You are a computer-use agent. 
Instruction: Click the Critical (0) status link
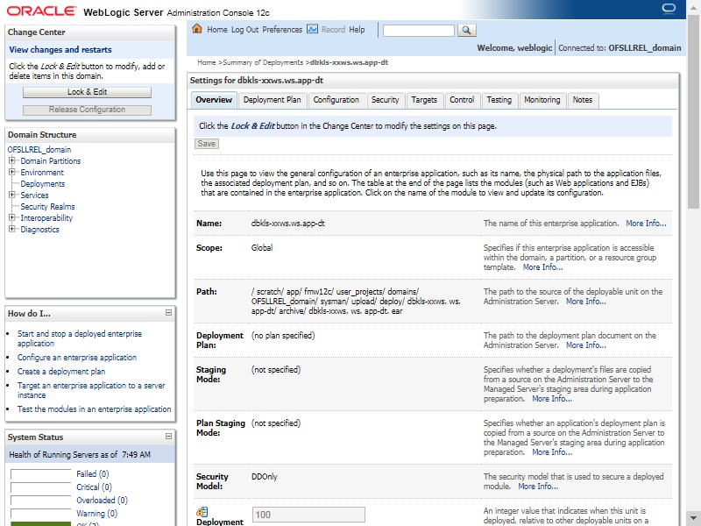(94, 487)
